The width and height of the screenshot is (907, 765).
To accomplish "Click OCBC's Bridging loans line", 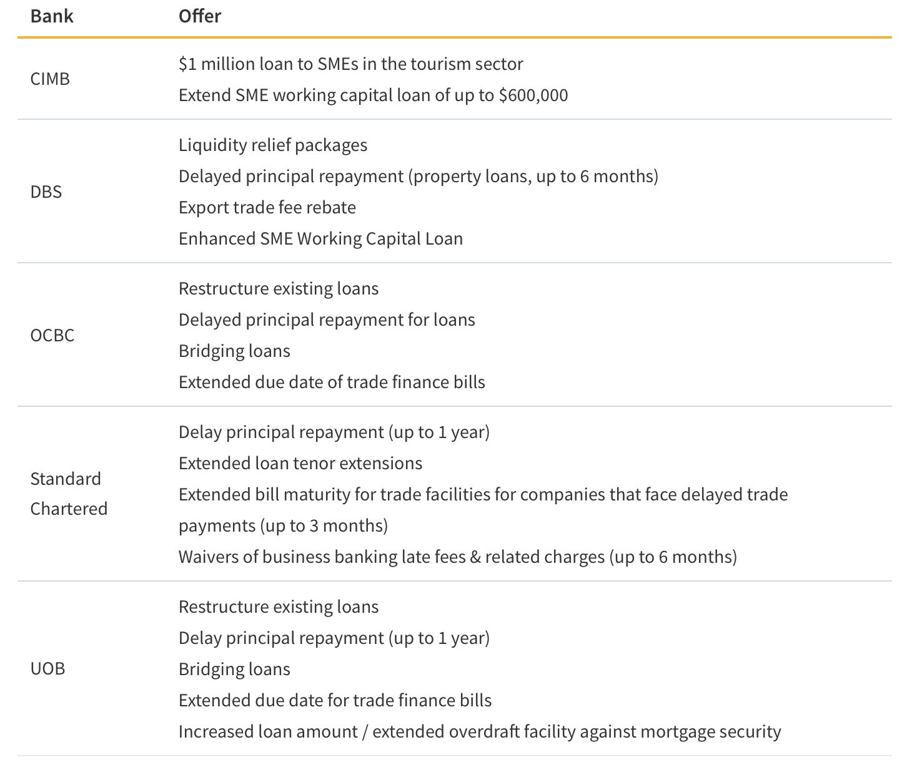I will [x=234, y=351].
